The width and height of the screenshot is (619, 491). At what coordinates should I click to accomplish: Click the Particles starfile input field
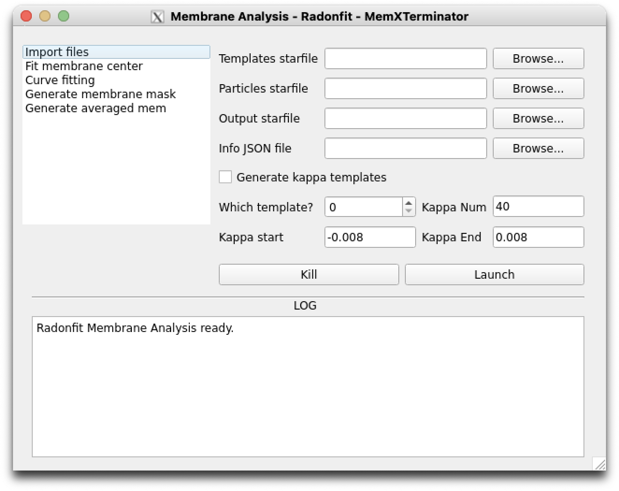point(406,88)
